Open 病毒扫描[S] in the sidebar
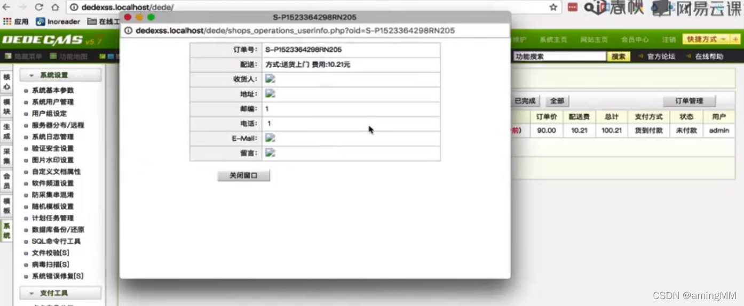744x306 pixels. [x=50, y=265]
